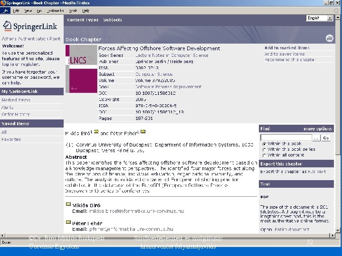
Task: Click 'more options' link in Find panel
Action: pos(318,128)
